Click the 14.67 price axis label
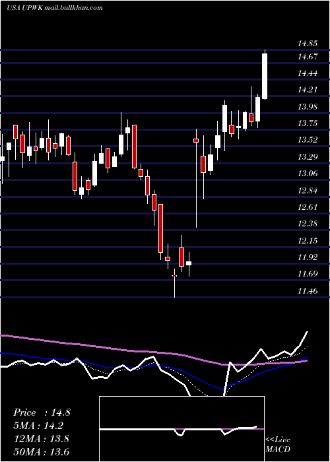330x462 pixels. tap(308, 56)
